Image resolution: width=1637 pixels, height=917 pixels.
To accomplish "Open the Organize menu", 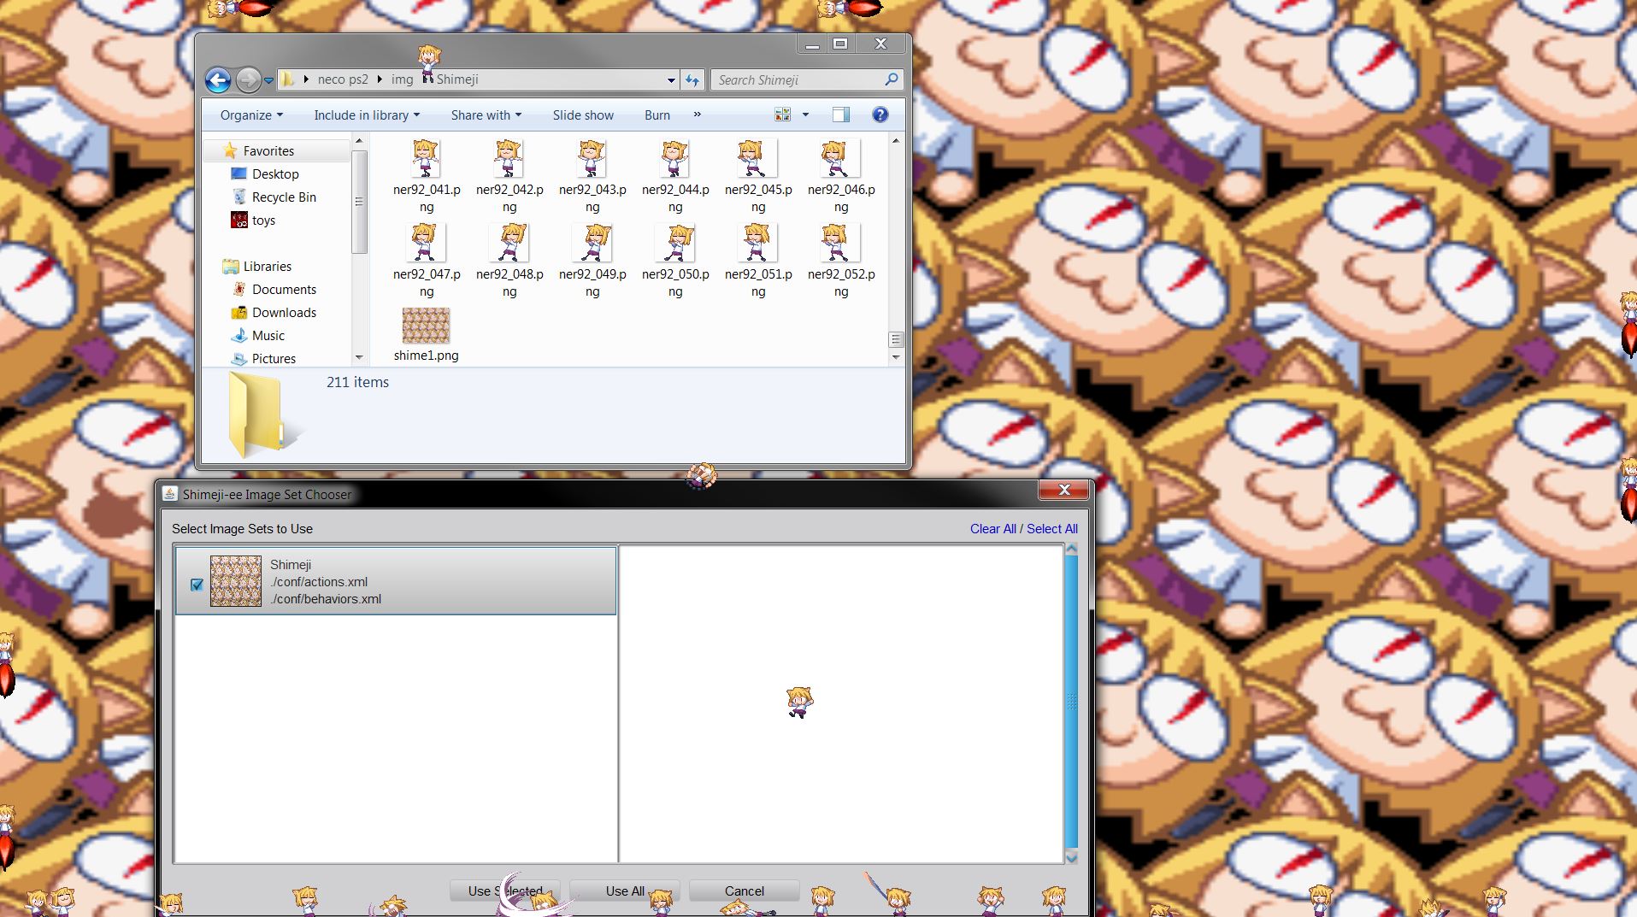I will click(x=251, y=115).
